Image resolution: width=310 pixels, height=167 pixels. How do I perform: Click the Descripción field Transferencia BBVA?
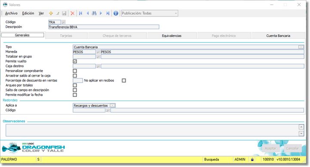tap(104, 27)
